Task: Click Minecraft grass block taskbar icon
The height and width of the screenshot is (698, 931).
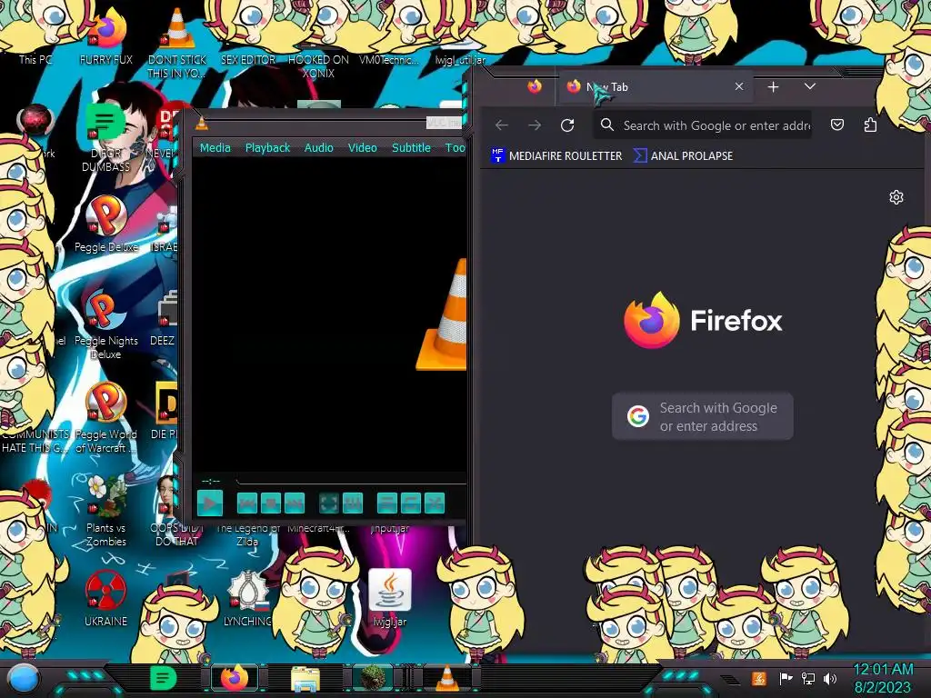Action: click(373, 678)
